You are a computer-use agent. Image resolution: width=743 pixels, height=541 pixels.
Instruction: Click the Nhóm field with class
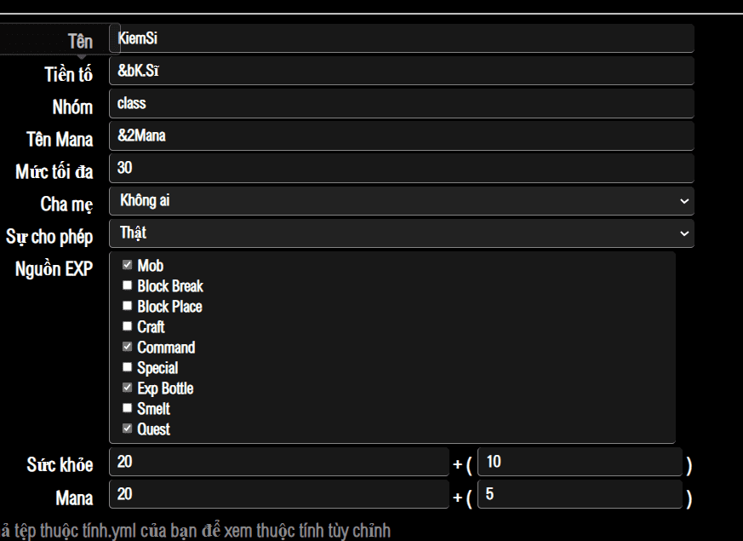point(401,104)
